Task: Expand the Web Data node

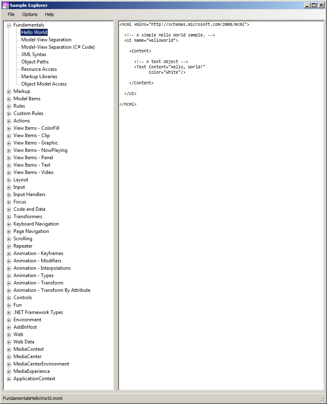Action: (9, 342)
